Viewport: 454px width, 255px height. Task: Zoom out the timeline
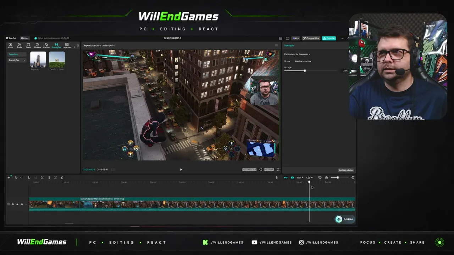(x=326, y=178)
